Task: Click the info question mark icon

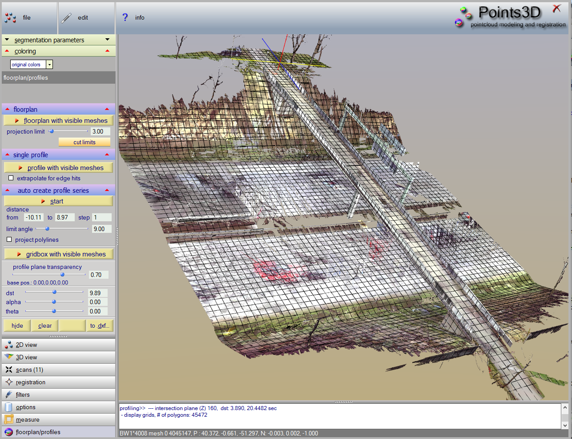Action: point(125,17)
